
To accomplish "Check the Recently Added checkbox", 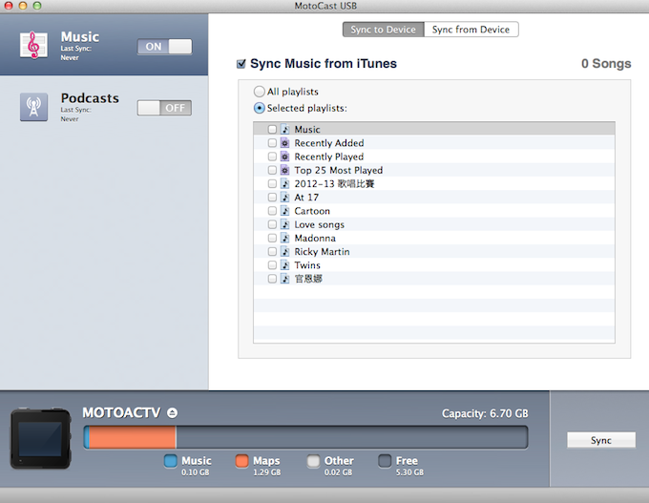I will tap(272, 143).
